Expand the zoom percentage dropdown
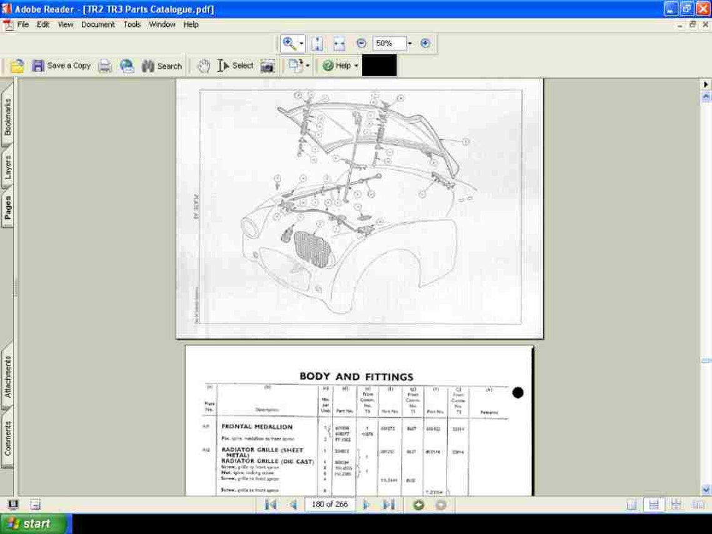This screenshot has height=534, width=712. tap(410, 44)
